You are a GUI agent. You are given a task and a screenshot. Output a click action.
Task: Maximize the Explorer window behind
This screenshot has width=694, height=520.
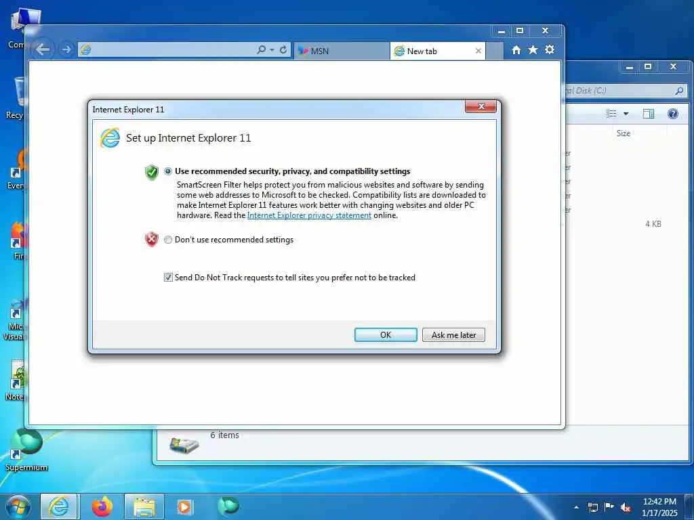[x=648, y=67]
